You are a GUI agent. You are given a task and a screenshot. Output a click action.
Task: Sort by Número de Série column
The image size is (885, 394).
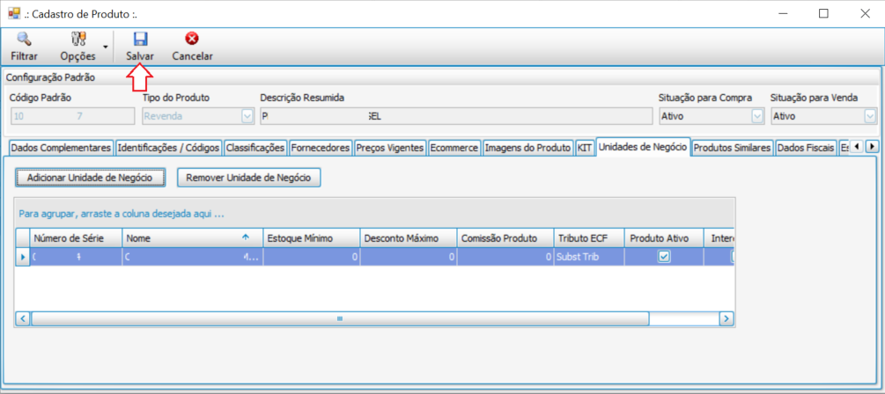[77, 237]
